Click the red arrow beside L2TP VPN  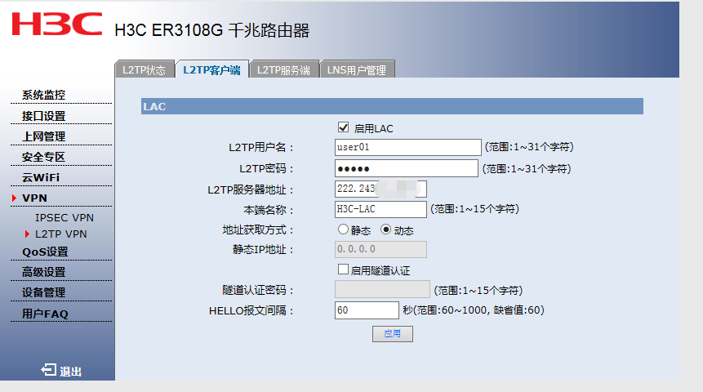click(27, 234)
